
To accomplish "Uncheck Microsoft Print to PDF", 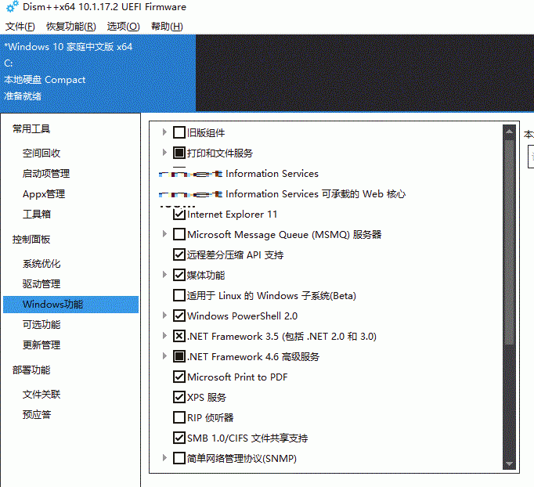I will click(179, 377).
